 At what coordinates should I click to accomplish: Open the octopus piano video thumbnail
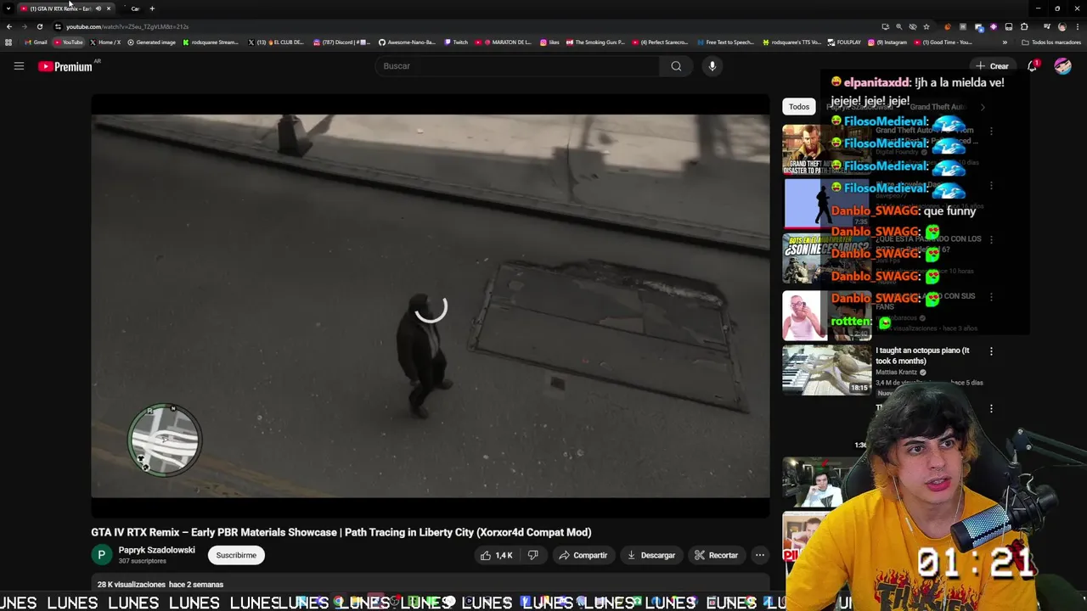click(x=826, y=370)
